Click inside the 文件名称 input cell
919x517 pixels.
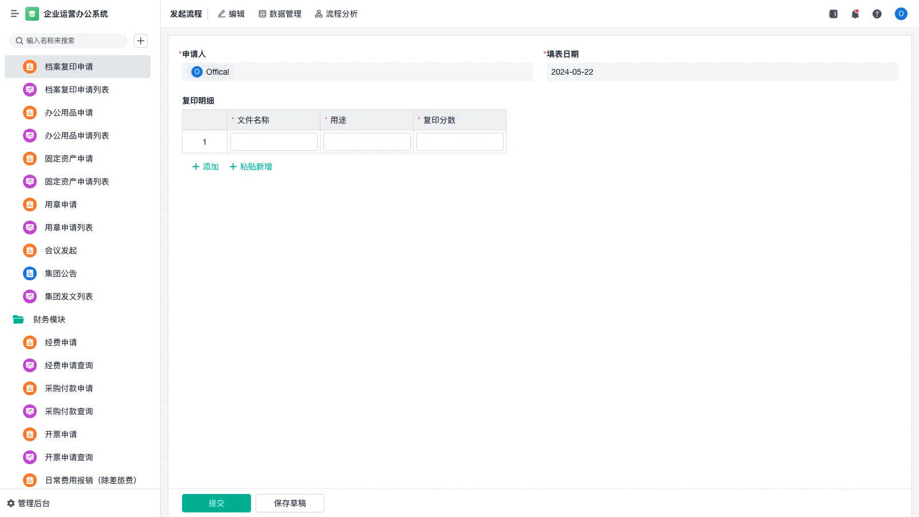click(273, 141)
